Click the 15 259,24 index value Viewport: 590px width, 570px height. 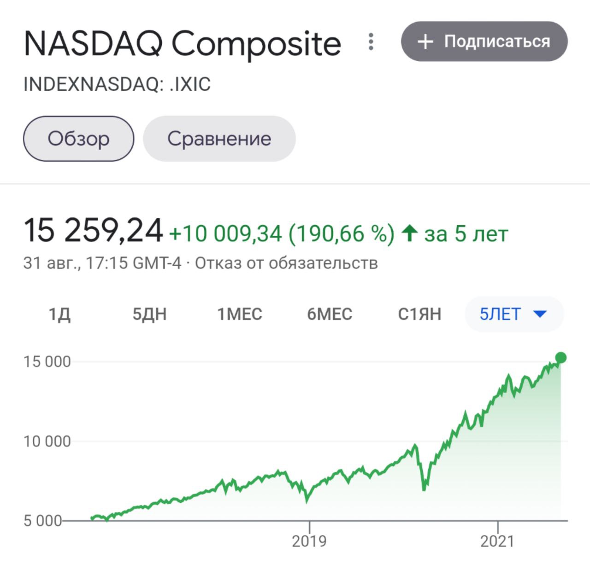(x=94, y=231)
